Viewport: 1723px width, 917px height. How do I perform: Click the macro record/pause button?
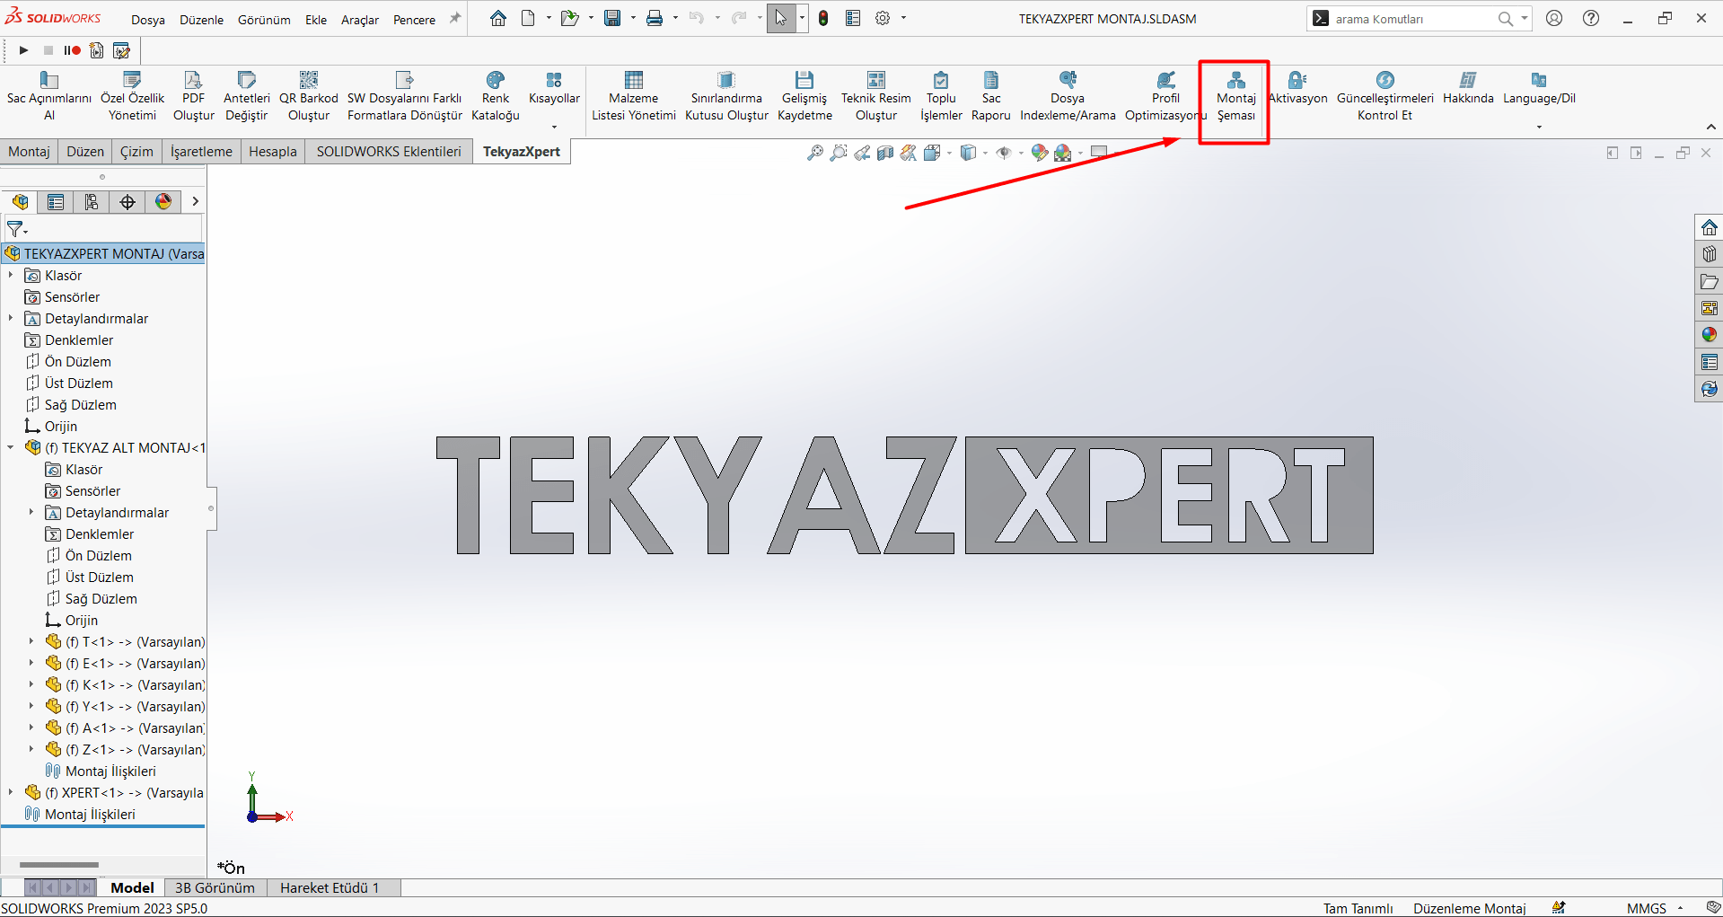point(72,50)
